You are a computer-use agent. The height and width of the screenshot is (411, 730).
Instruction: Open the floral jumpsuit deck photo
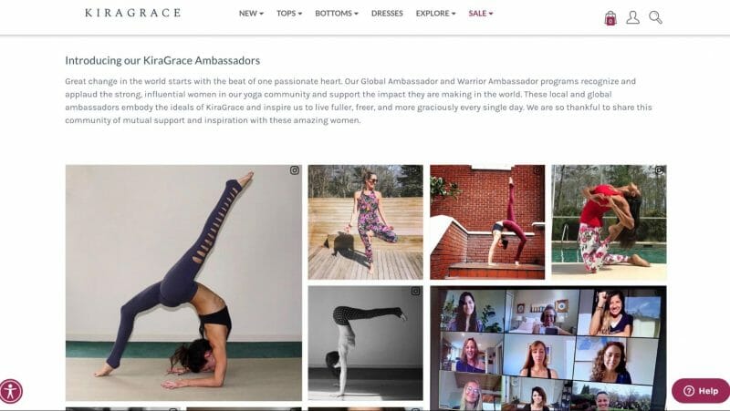366,222
